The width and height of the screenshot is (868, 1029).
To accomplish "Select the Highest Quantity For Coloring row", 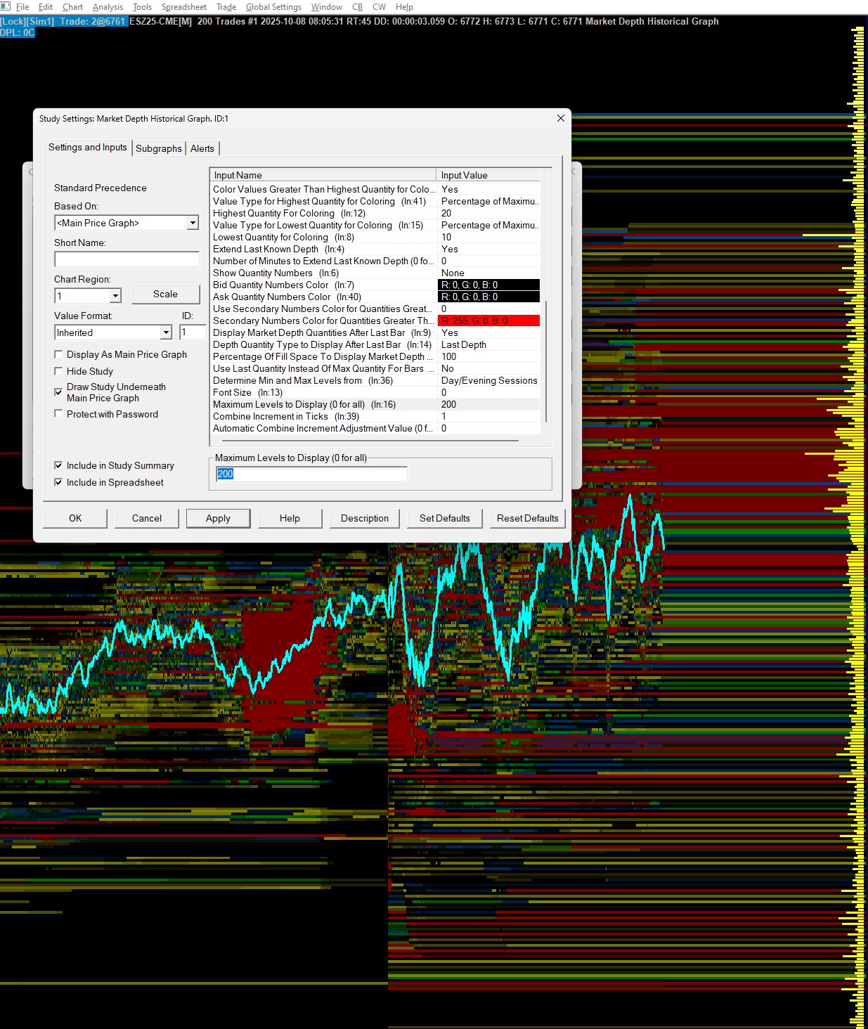I will [x=375, y=213].
